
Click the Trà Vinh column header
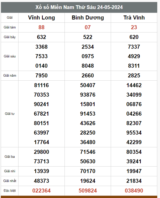134,17
